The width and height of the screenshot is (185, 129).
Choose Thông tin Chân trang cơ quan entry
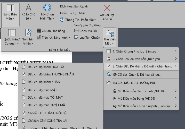[x=61, y=127]
